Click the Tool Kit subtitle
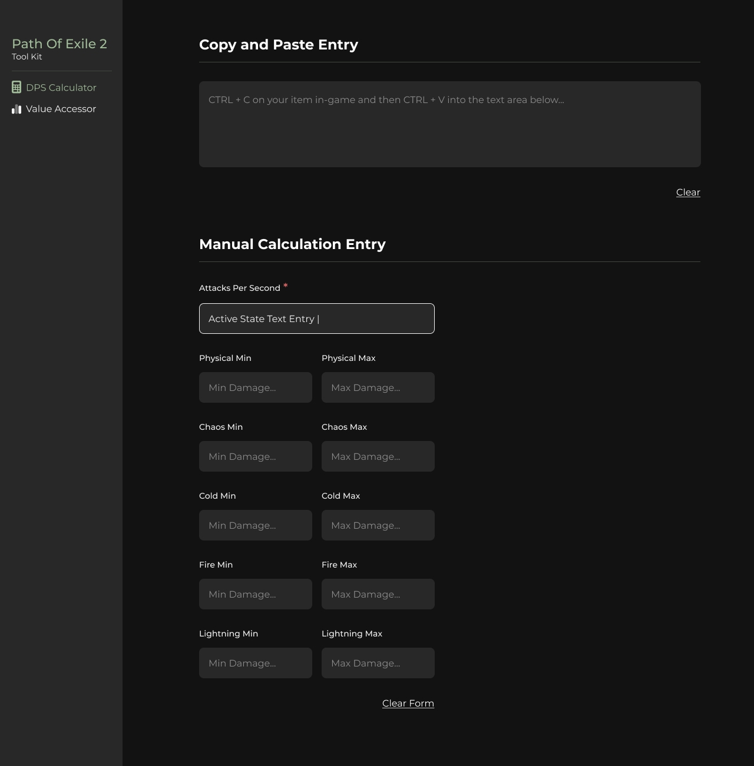Viewport: 754px width, 766px height. [x=27, y=57]
